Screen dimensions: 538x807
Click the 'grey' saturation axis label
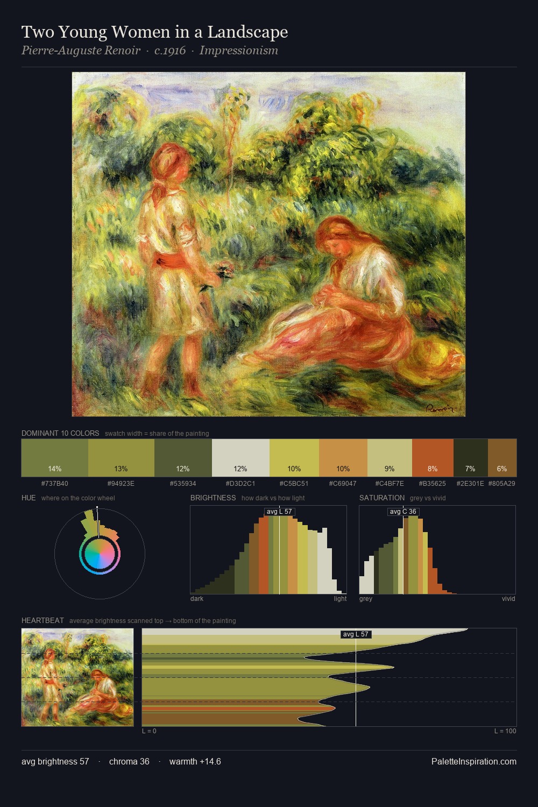pos(366,598)
